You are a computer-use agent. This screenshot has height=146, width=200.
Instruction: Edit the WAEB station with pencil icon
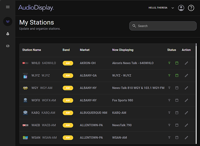click(186, 125)
